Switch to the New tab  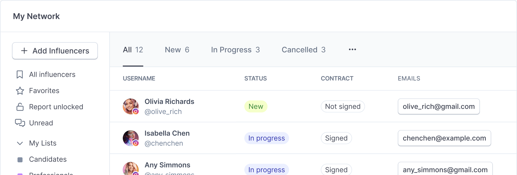pyautogui.click(x=177, y=50)
